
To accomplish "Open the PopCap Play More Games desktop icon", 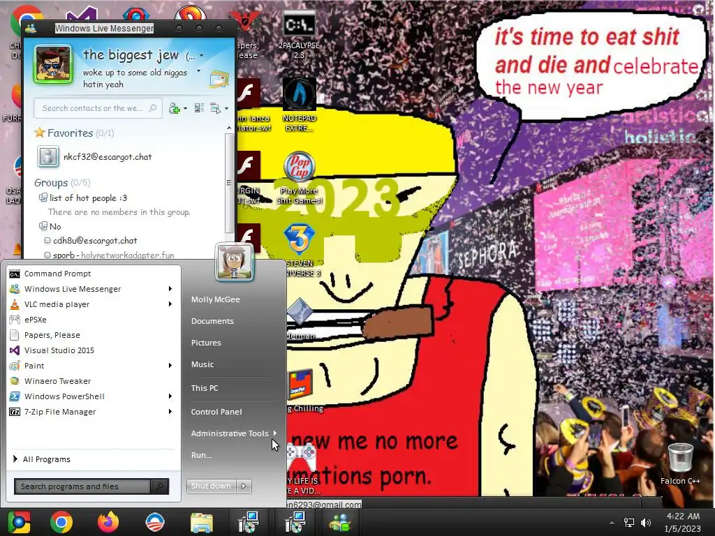I will coord(299,178).
